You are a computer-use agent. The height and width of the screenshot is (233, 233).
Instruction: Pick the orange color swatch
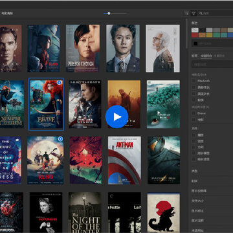point(202,35)
